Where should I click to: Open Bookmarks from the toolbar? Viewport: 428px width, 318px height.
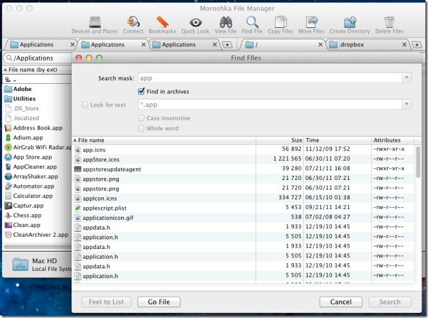162,23
